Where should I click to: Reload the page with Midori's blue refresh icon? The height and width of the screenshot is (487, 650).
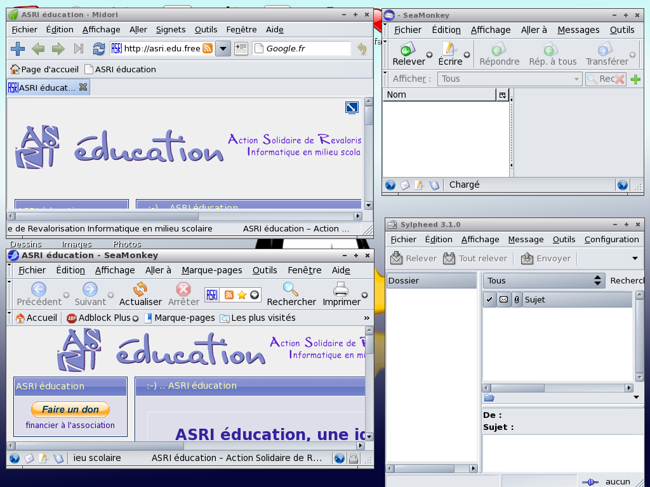coord(98,49)
